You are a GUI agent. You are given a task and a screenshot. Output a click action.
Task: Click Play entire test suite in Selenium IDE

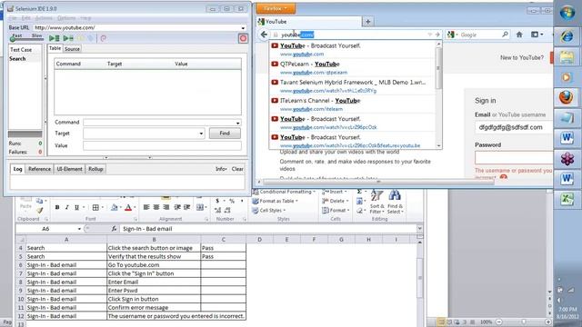55,38
